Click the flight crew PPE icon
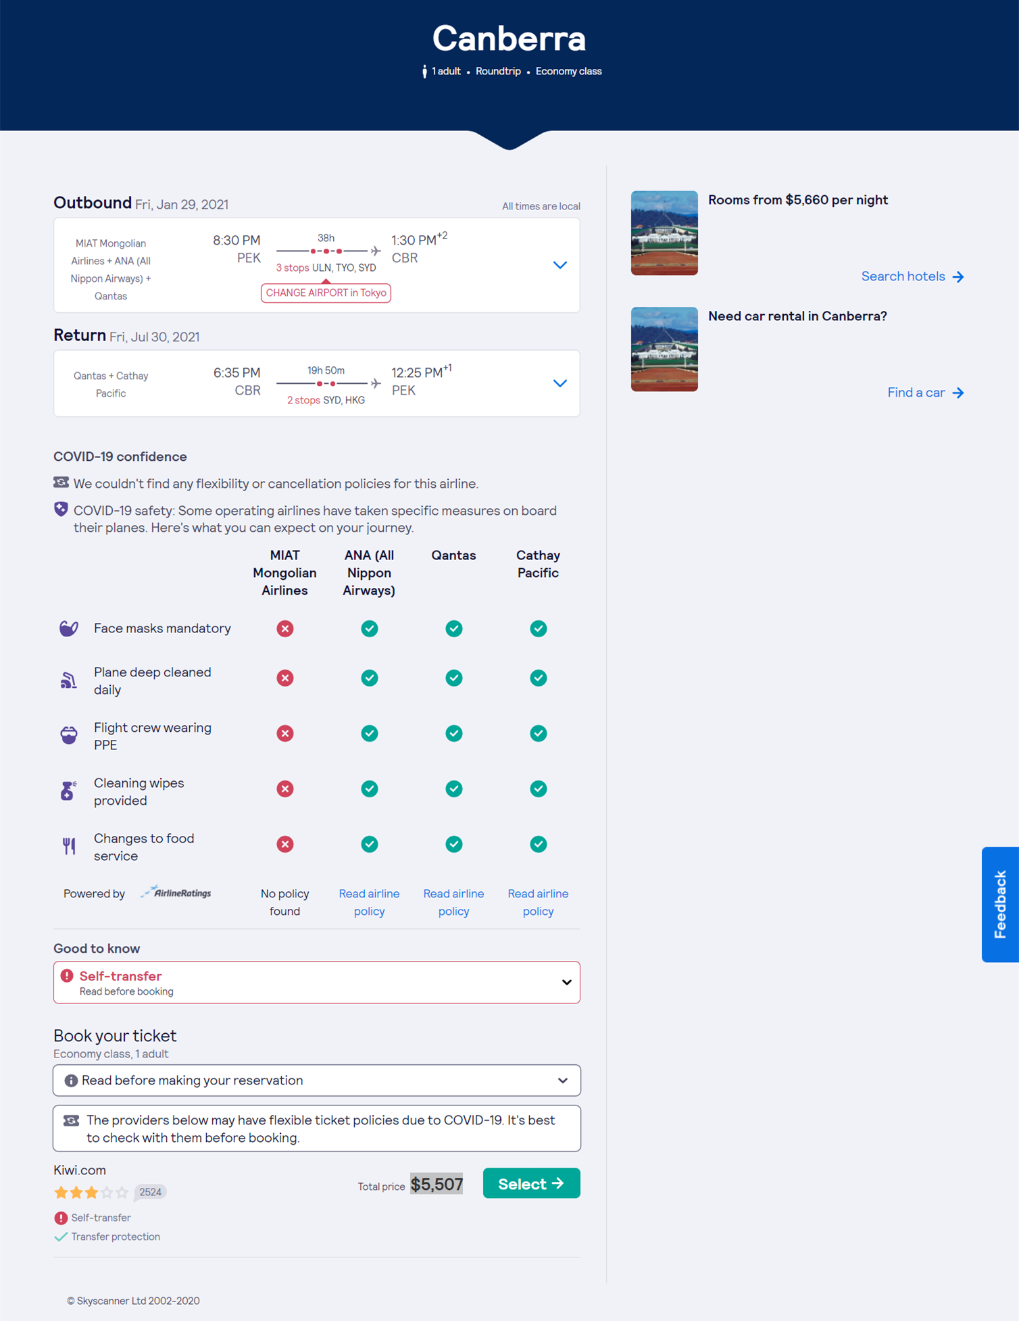The width and height of the screenshot is (1019, 1321). click(69, 735)
